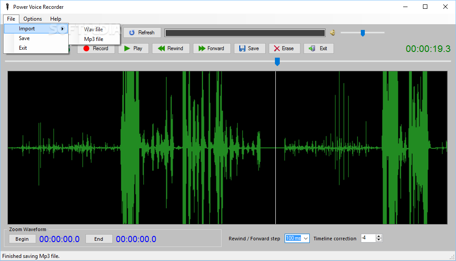Click the green elapsed time 00:00:19.3

428,49
